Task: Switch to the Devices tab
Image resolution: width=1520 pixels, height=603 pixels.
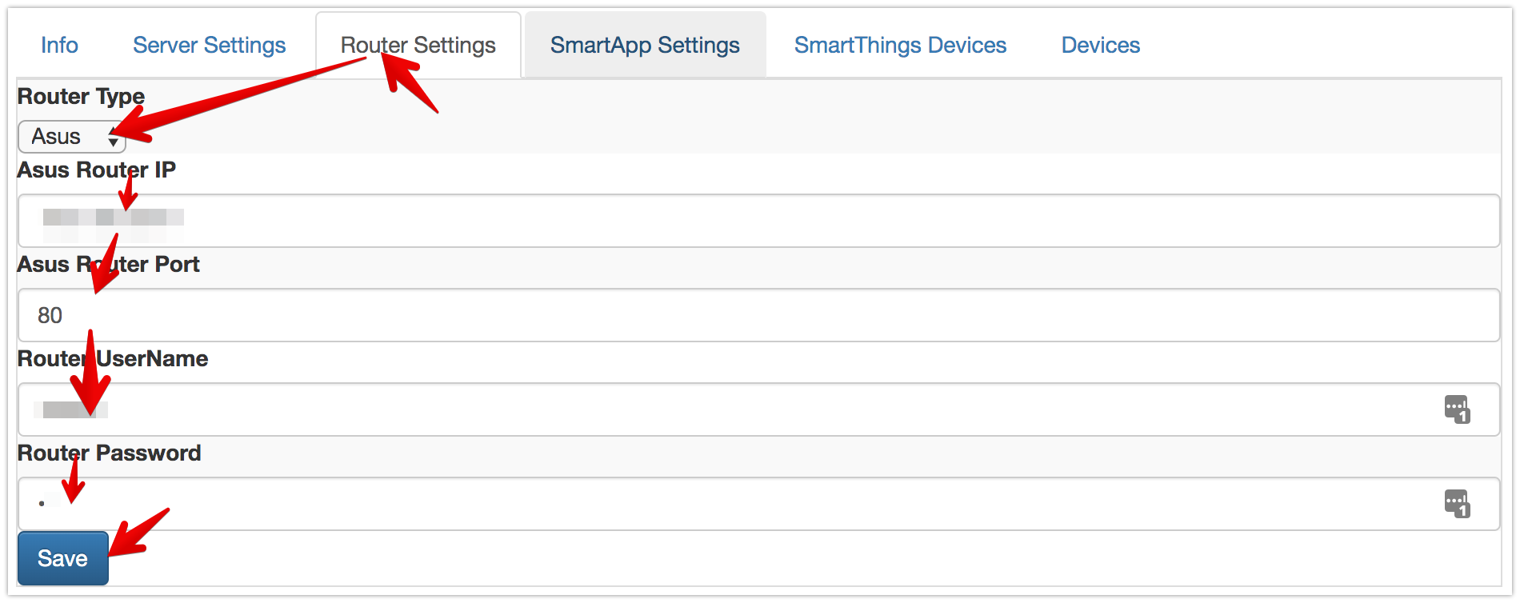Action: (1100, 46)
